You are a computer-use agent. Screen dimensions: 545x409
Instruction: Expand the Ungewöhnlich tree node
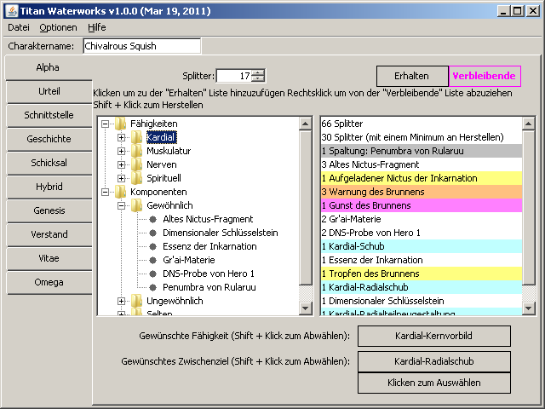122,301
